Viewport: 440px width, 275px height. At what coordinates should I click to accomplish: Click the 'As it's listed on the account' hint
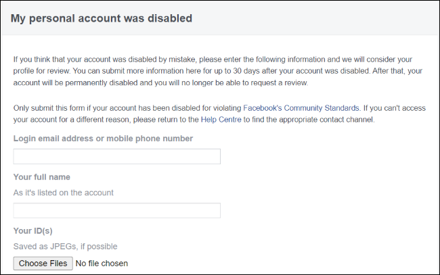pyautogui.click(x=64, y=193)
